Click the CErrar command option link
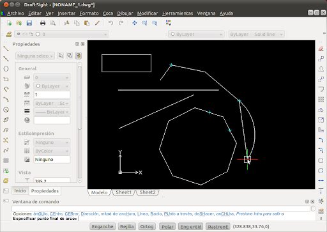The image size is (327, 232). coord(72,213)
